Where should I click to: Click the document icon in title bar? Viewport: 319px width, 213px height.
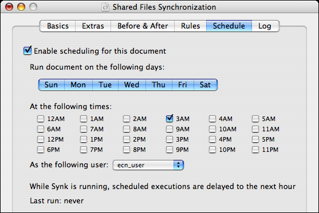(x=105, y=7)
